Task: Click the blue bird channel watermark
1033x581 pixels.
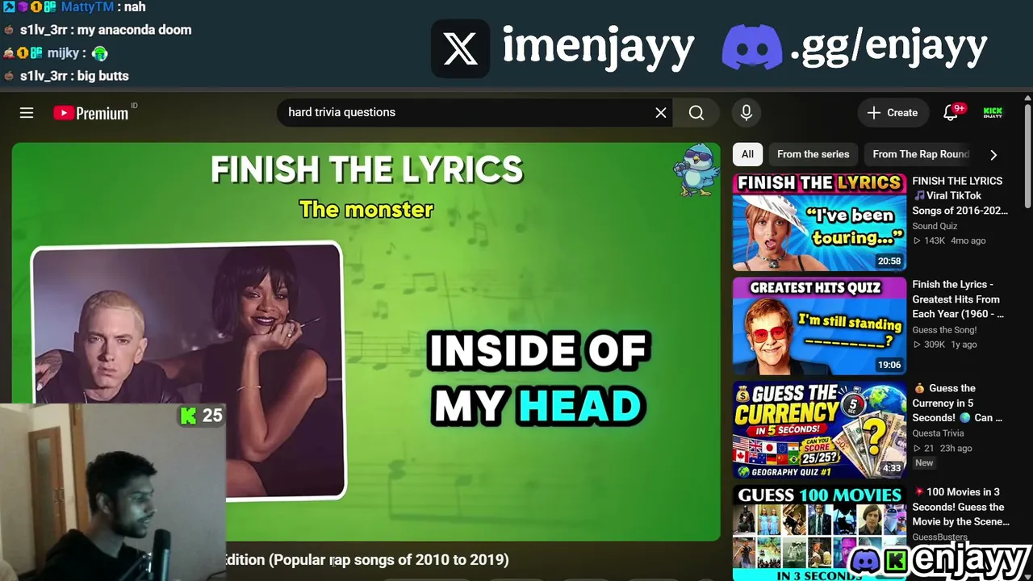Action: click(696, 169)
